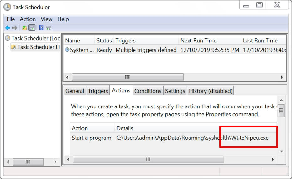The image size is (292, 179).
Task: Click 'Multiple triggers defined' cell
Action: tap(146, 50)
